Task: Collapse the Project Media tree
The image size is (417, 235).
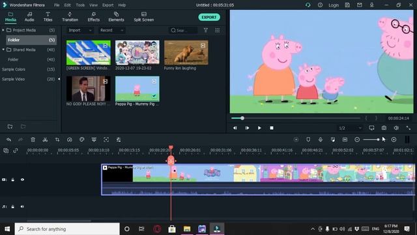Action: [3, 30]
